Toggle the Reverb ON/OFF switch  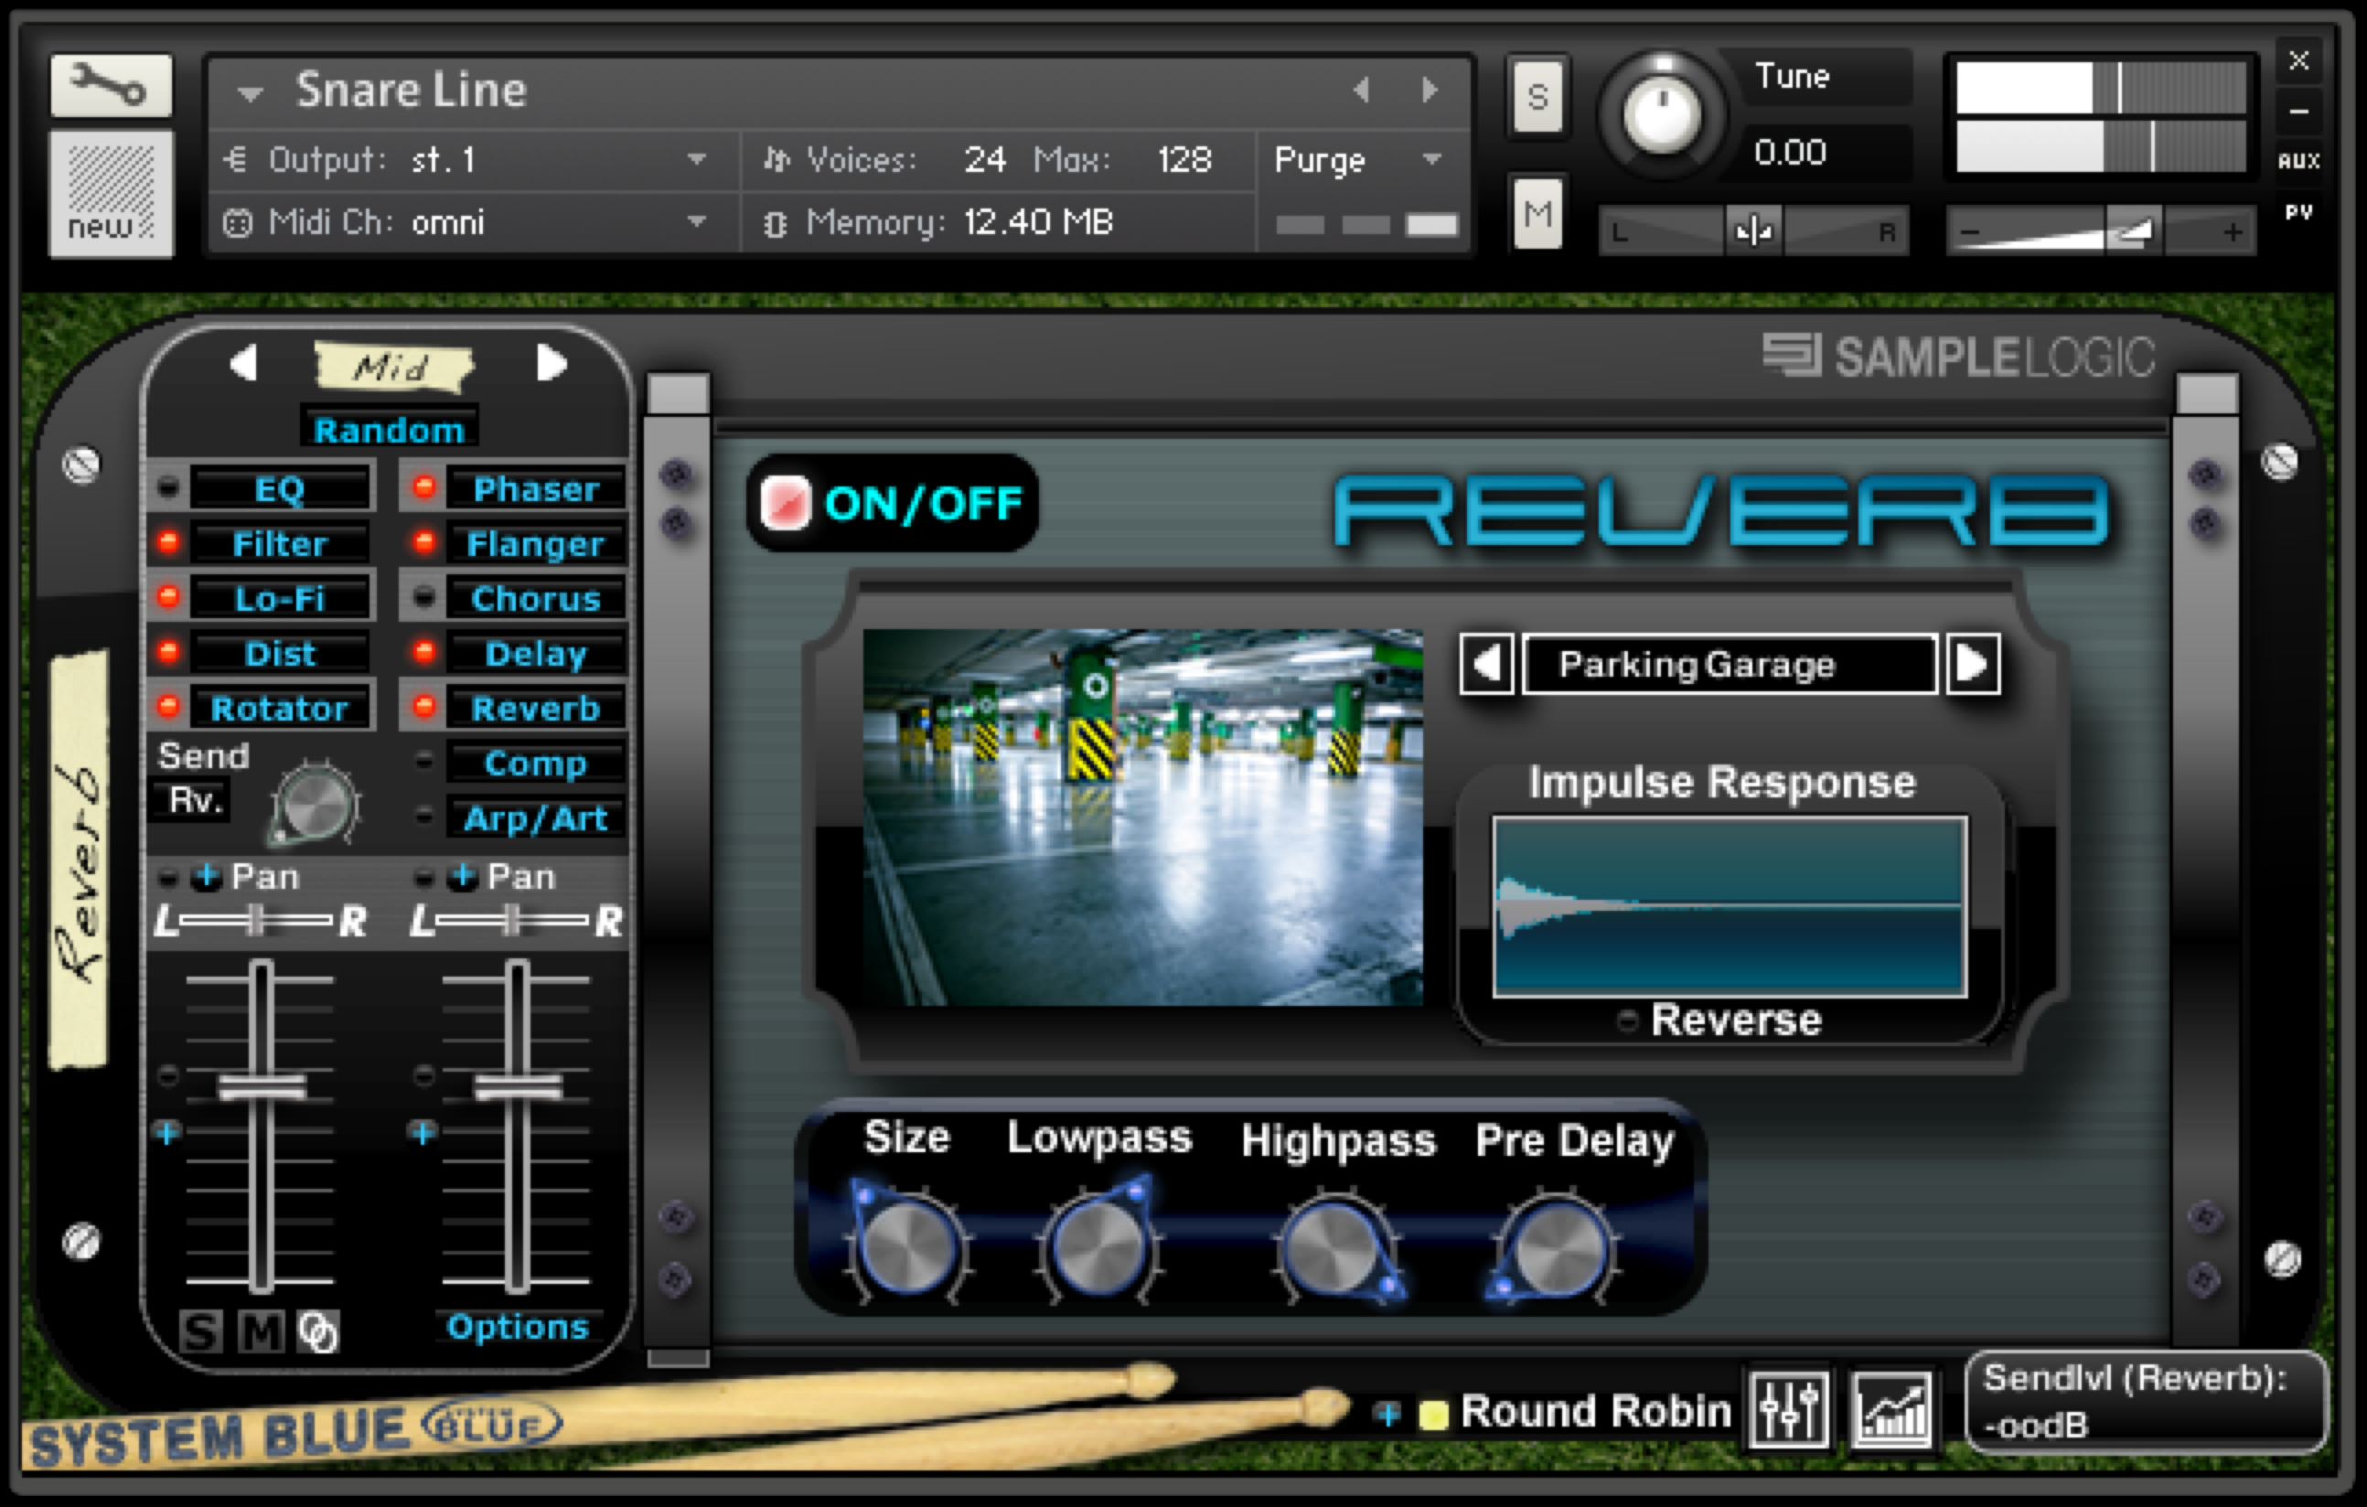coord(786,502)
